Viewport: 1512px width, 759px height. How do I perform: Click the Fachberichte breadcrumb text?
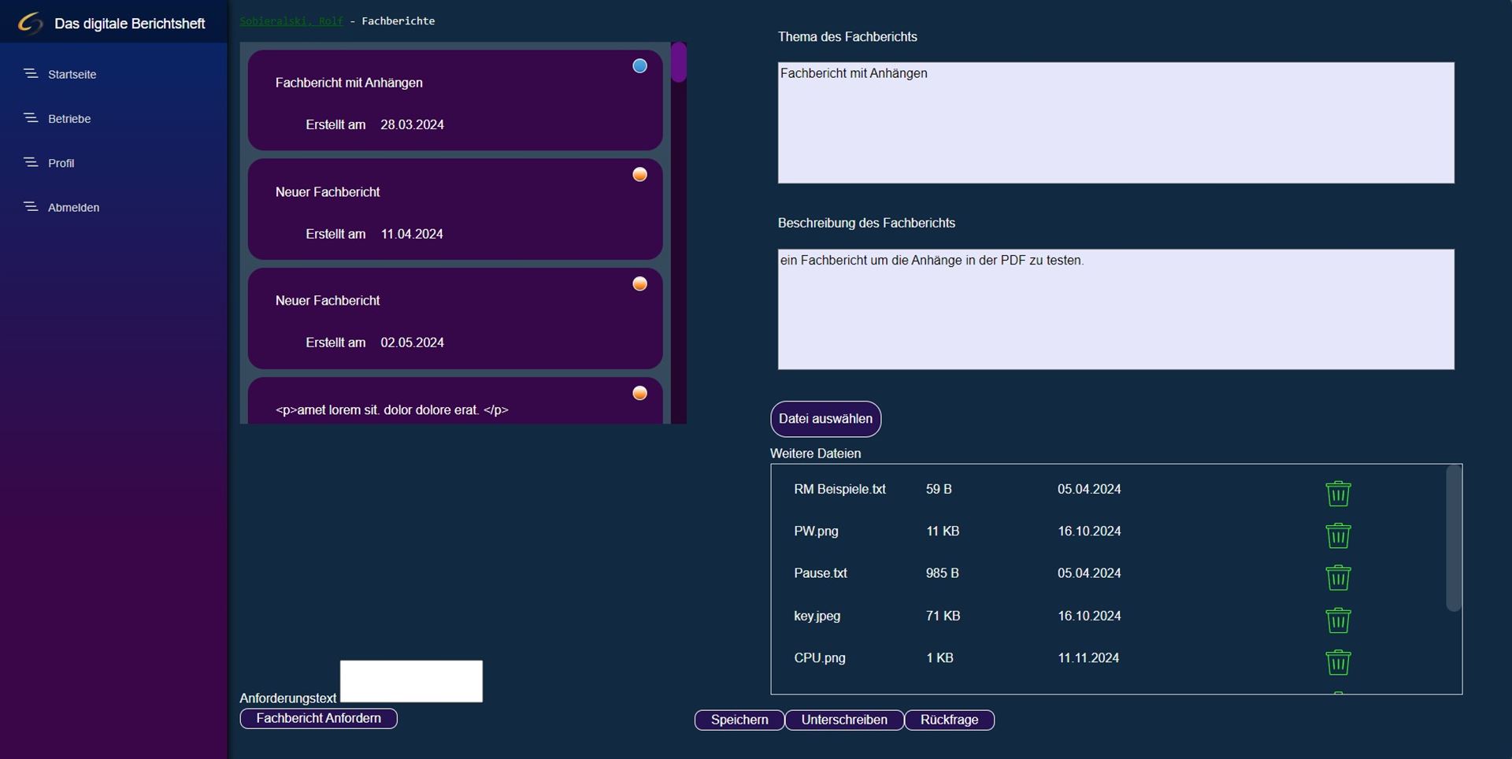(398, 21)
